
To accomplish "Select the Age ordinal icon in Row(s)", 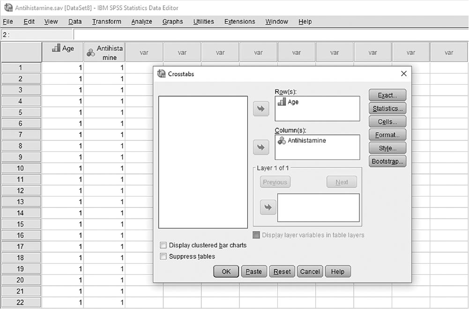I will 282,102.
